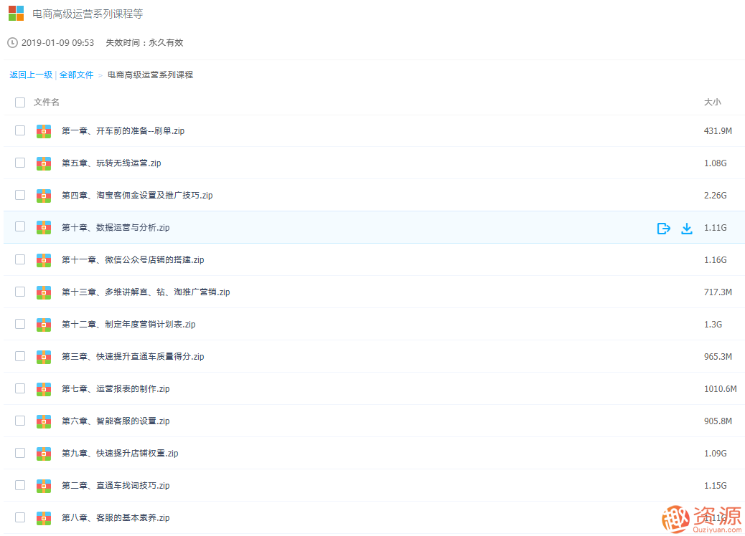Sort by the 文件名 column header

47,102
